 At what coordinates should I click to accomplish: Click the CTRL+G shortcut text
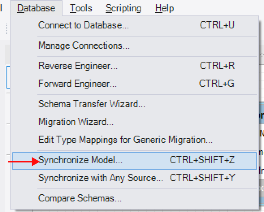(x=217, y=83)
